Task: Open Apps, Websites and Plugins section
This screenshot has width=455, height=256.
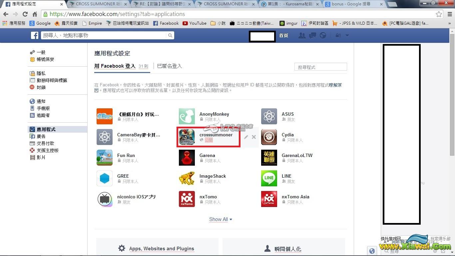Action: (x=162, y=249)
